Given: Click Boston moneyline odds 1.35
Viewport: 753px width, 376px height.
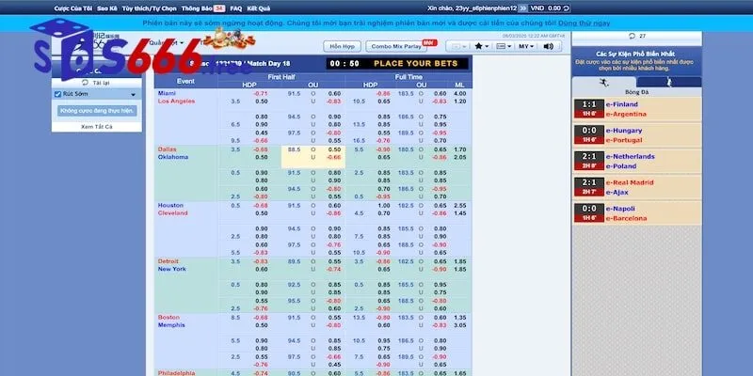Looking at the screenshot, I should click(459, 318).
